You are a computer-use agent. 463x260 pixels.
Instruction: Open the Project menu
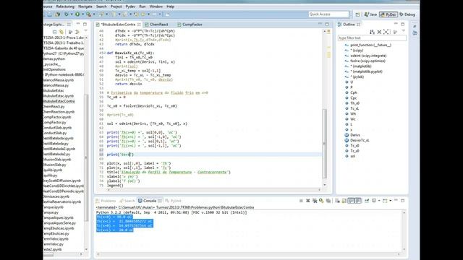point(116,6)
